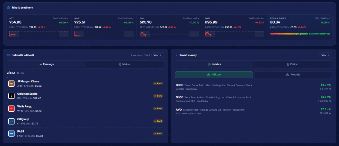Click the calendar icon beside Kalendář událostí
The width and height of the screenshot is (339, 146).
[x=8, y=55]
